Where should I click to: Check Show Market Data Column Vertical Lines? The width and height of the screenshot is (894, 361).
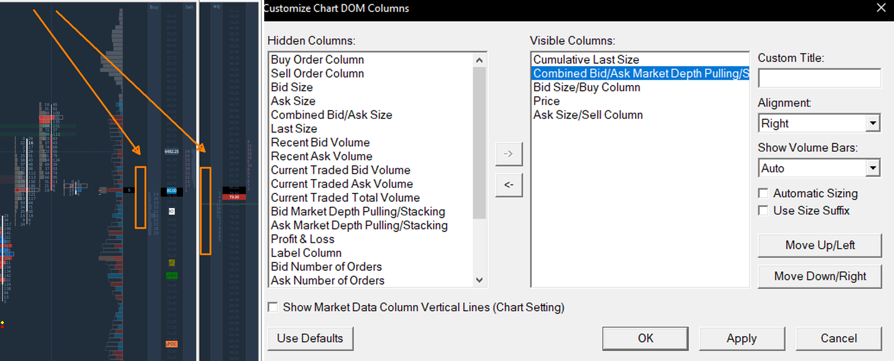[x=273, y=307]
